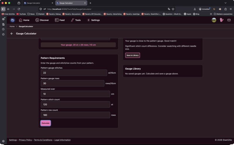Viewport: 234px width, 145px height.
Task: Open the News bookmark folder
Action: (31, 14)
